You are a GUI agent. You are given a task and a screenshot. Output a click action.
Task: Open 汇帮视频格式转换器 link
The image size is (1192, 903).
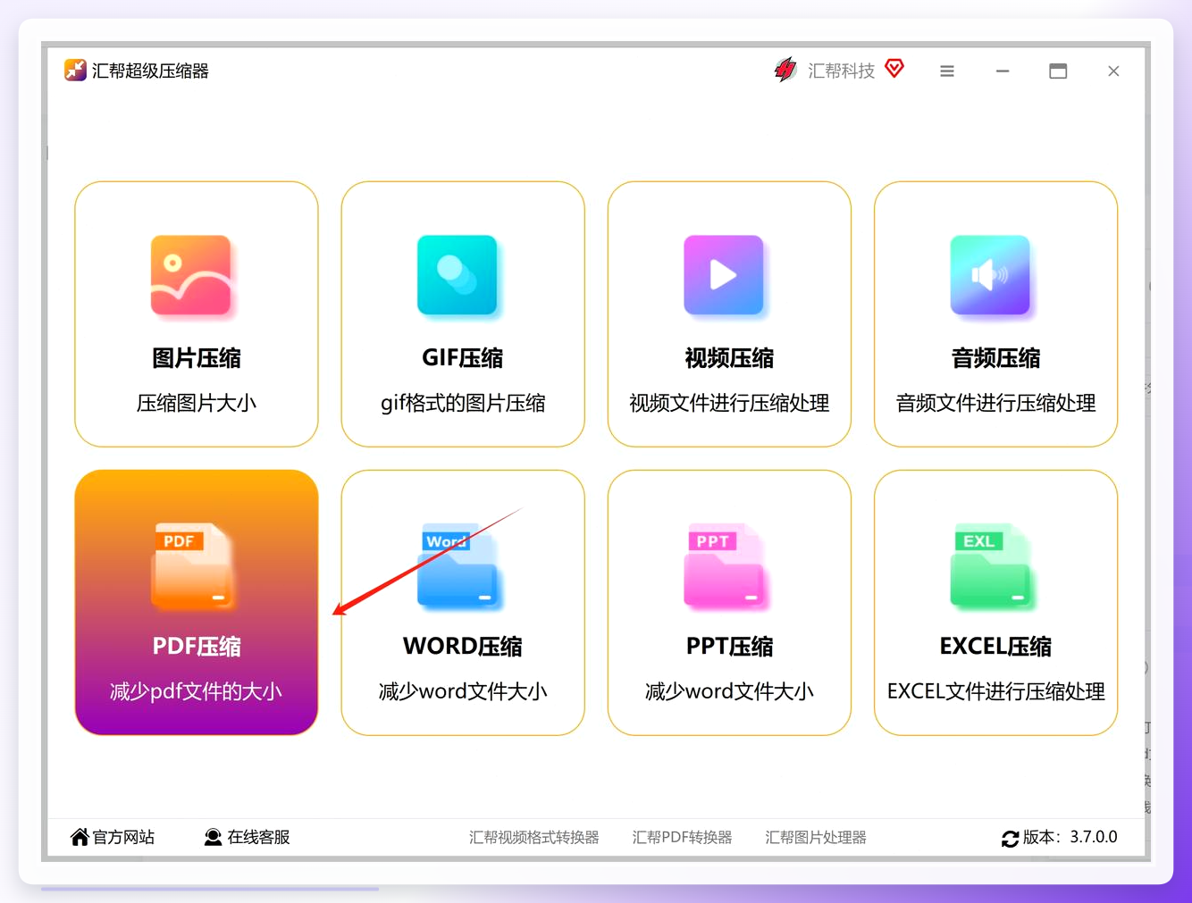(x=534, y=838)
